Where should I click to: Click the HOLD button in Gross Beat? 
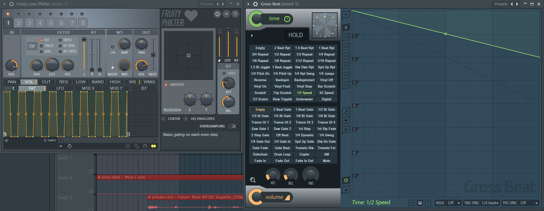pos(296,35)
